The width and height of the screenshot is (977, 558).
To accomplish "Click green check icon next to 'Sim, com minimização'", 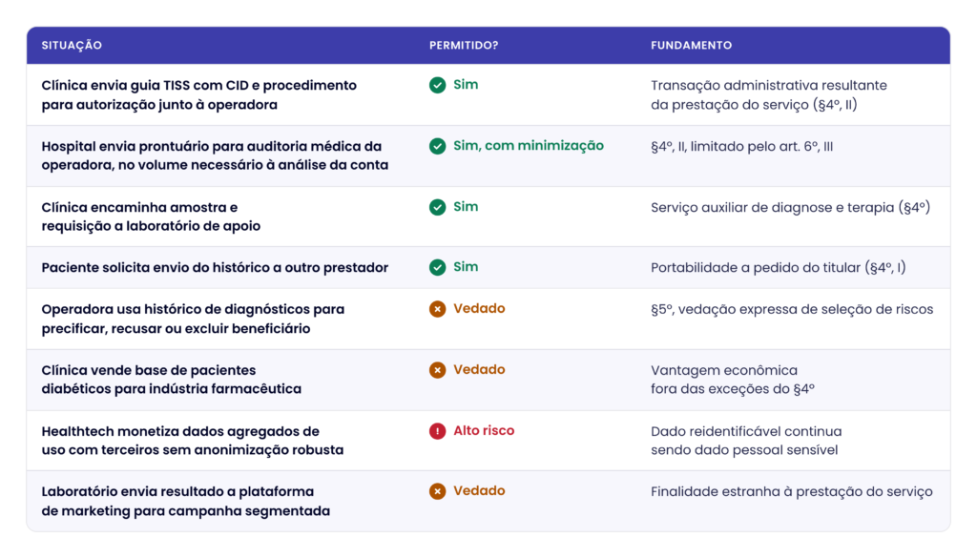I will [x=437, y=146].
